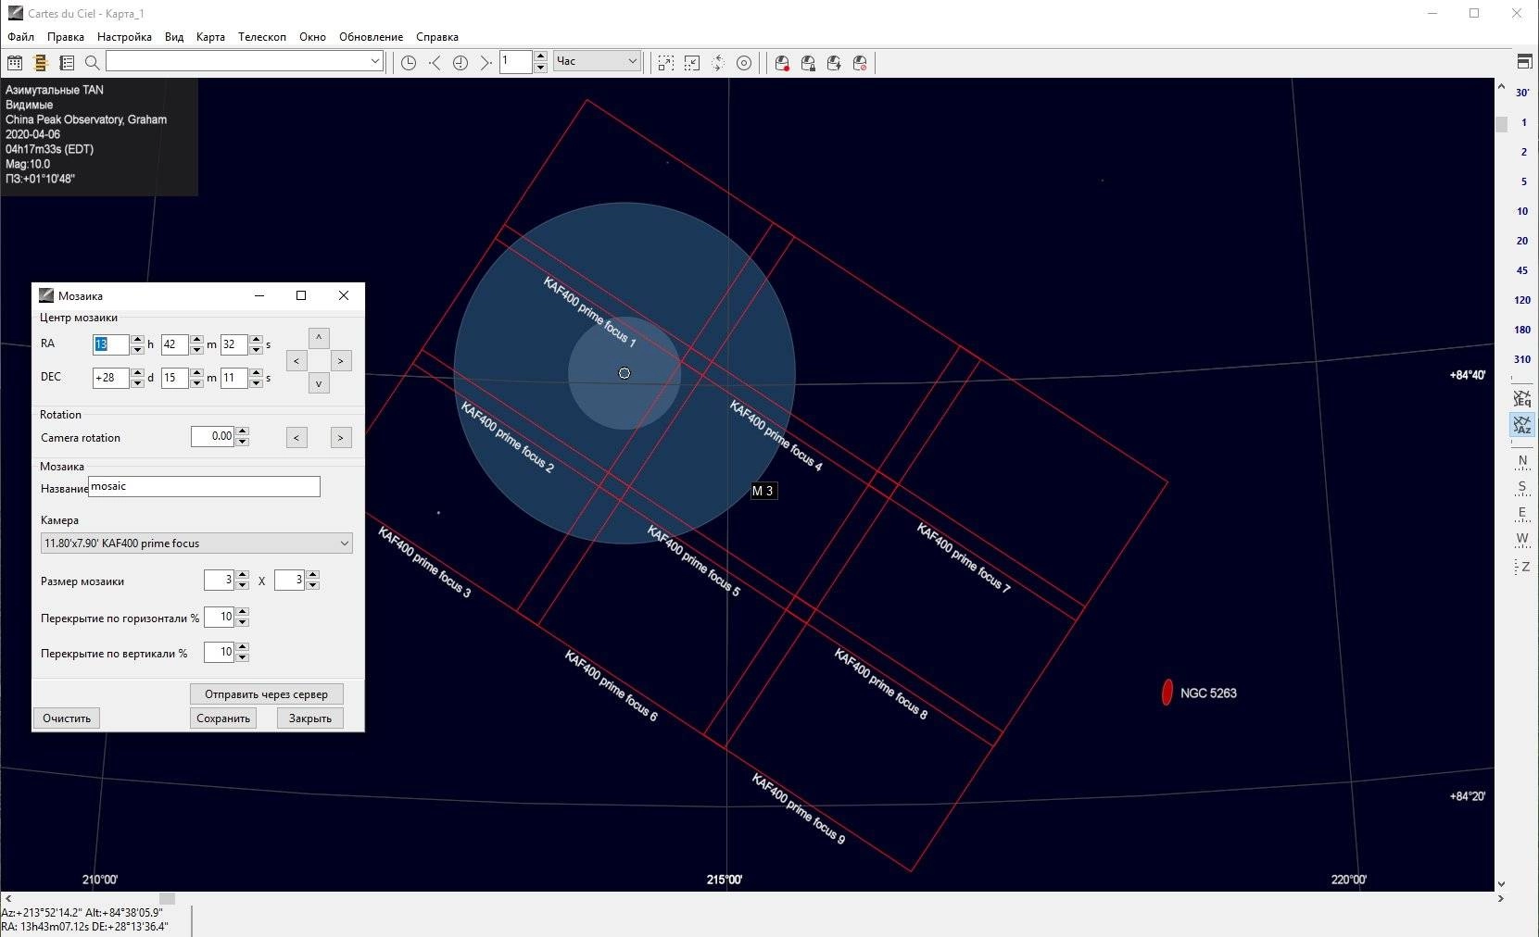Click the third telescope slew icon
The image size is (1539, 937).
834,62
